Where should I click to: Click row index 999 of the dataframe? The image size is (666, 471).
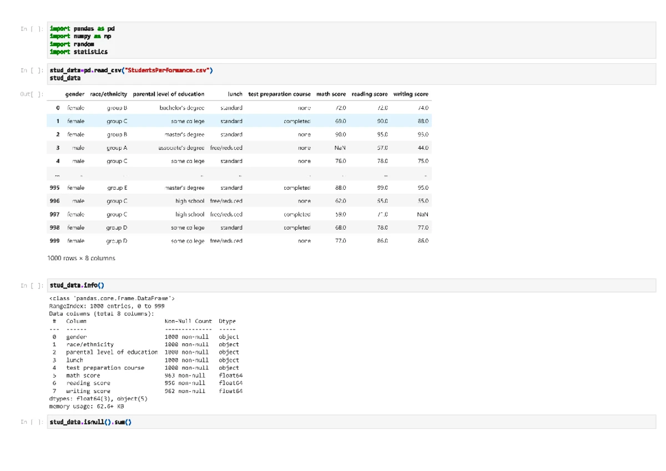[x=55, y=241]
